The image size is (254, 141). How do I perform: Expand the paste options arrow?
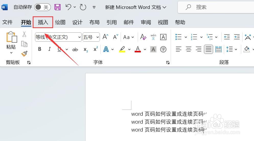(x=11, y=53)
